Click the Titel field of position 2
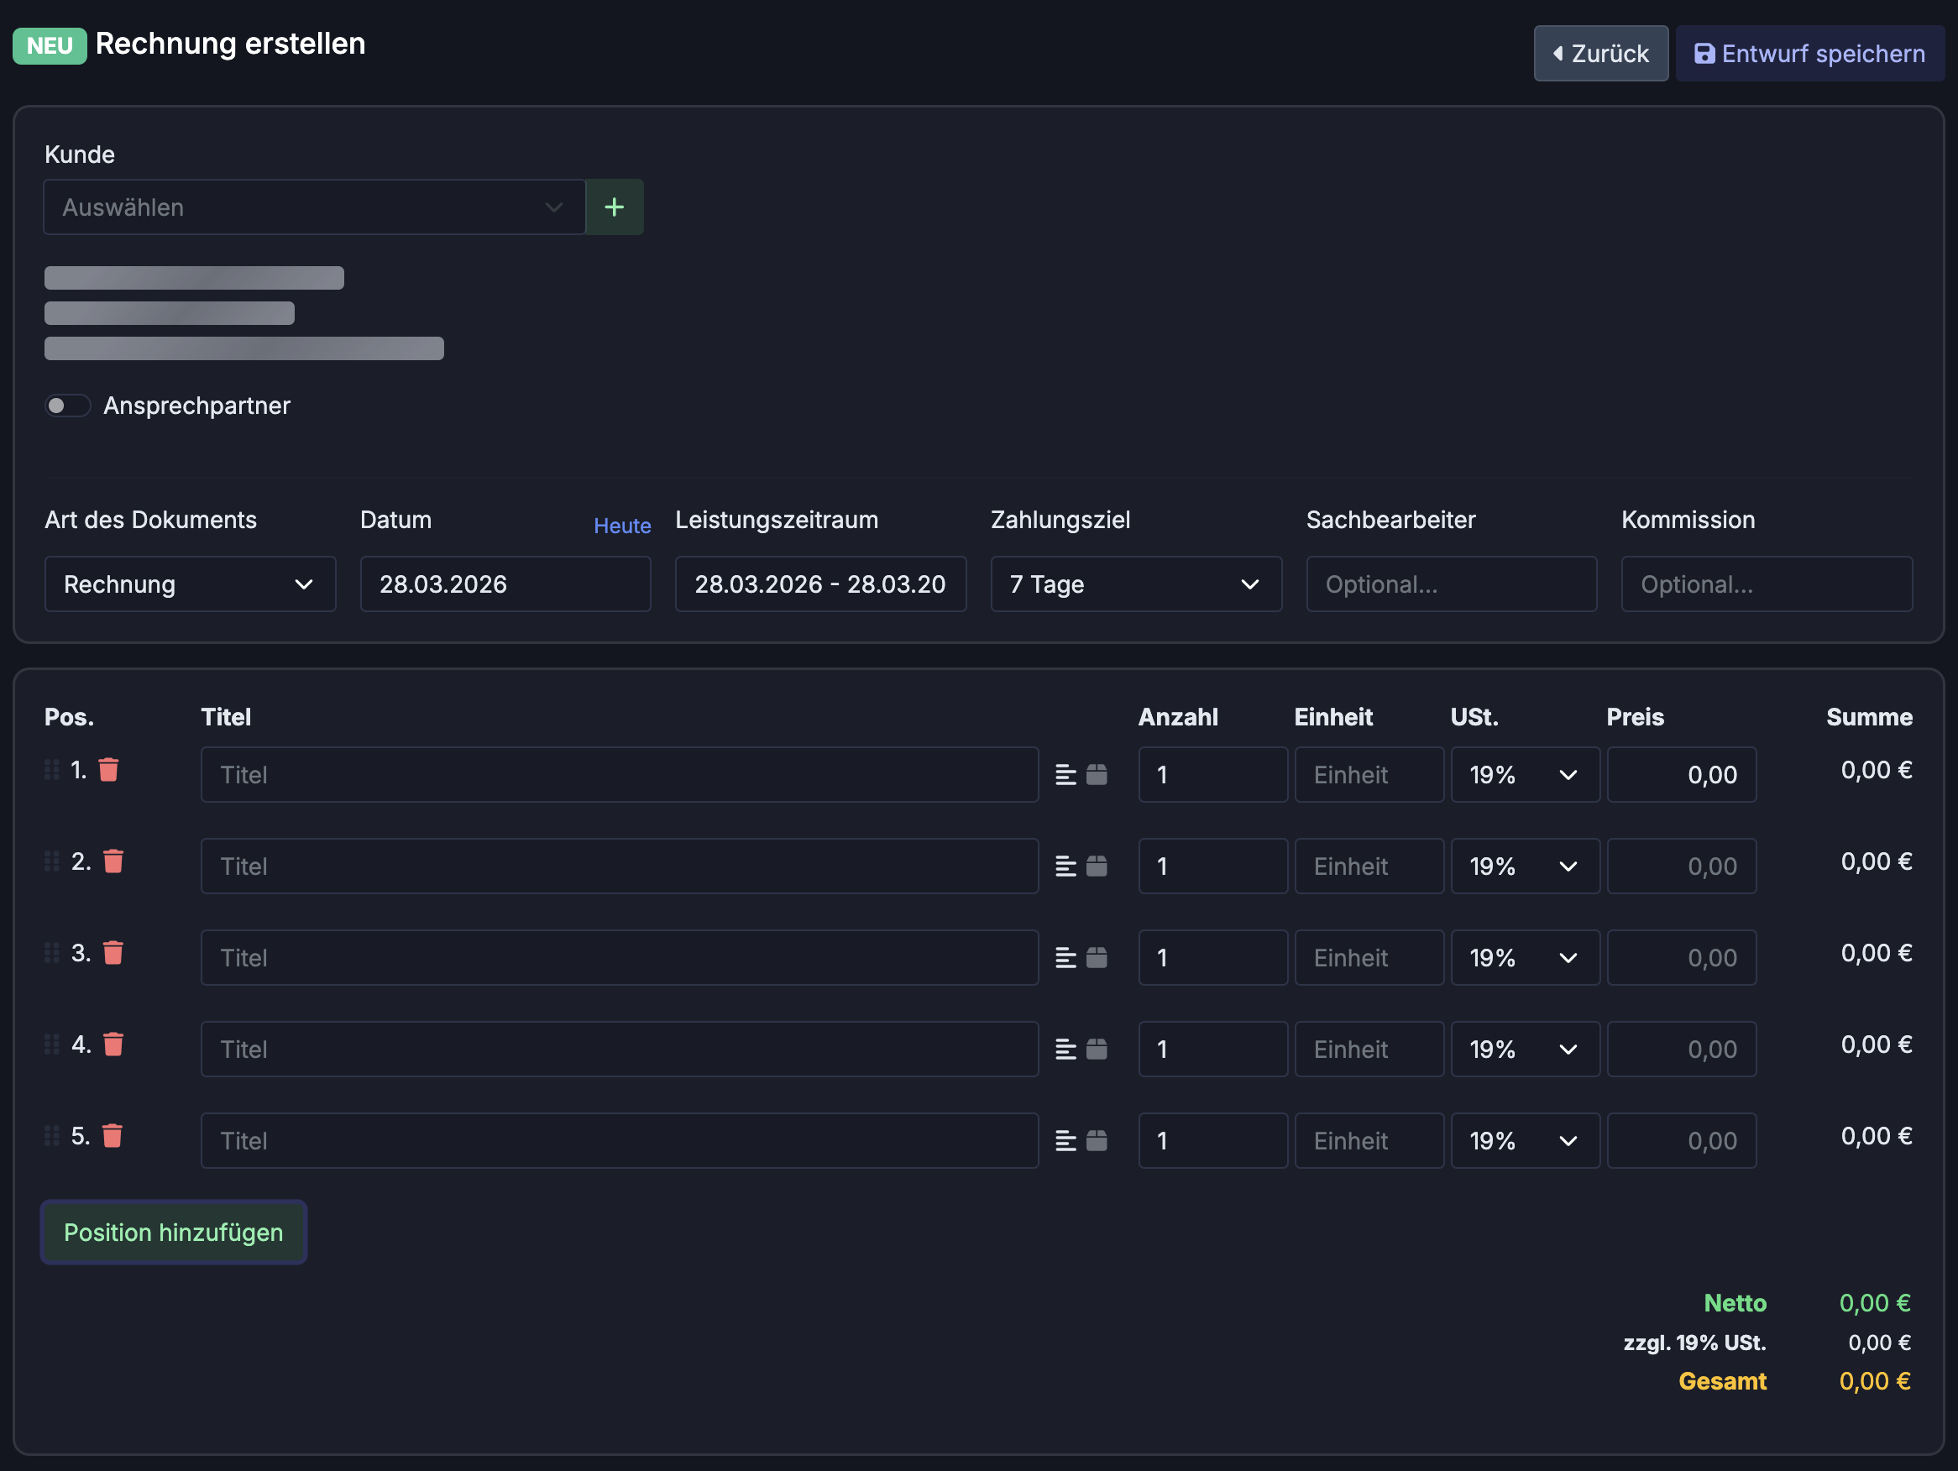This screenshot has height=1471, width=1958. click(x=619, y=866)
